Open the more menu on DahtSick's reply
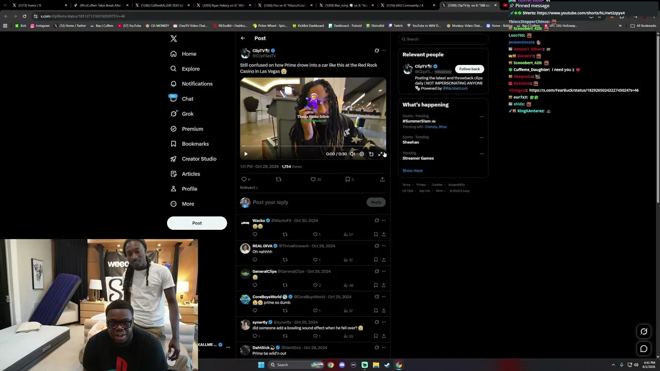The height and width of the screenshot is (371, 660). pos(384,348)
